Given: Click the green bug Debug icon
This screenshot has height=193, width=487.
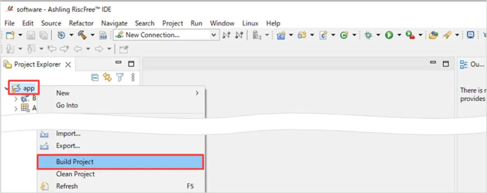Looking at the screenshot, I should tap(368, 36).
